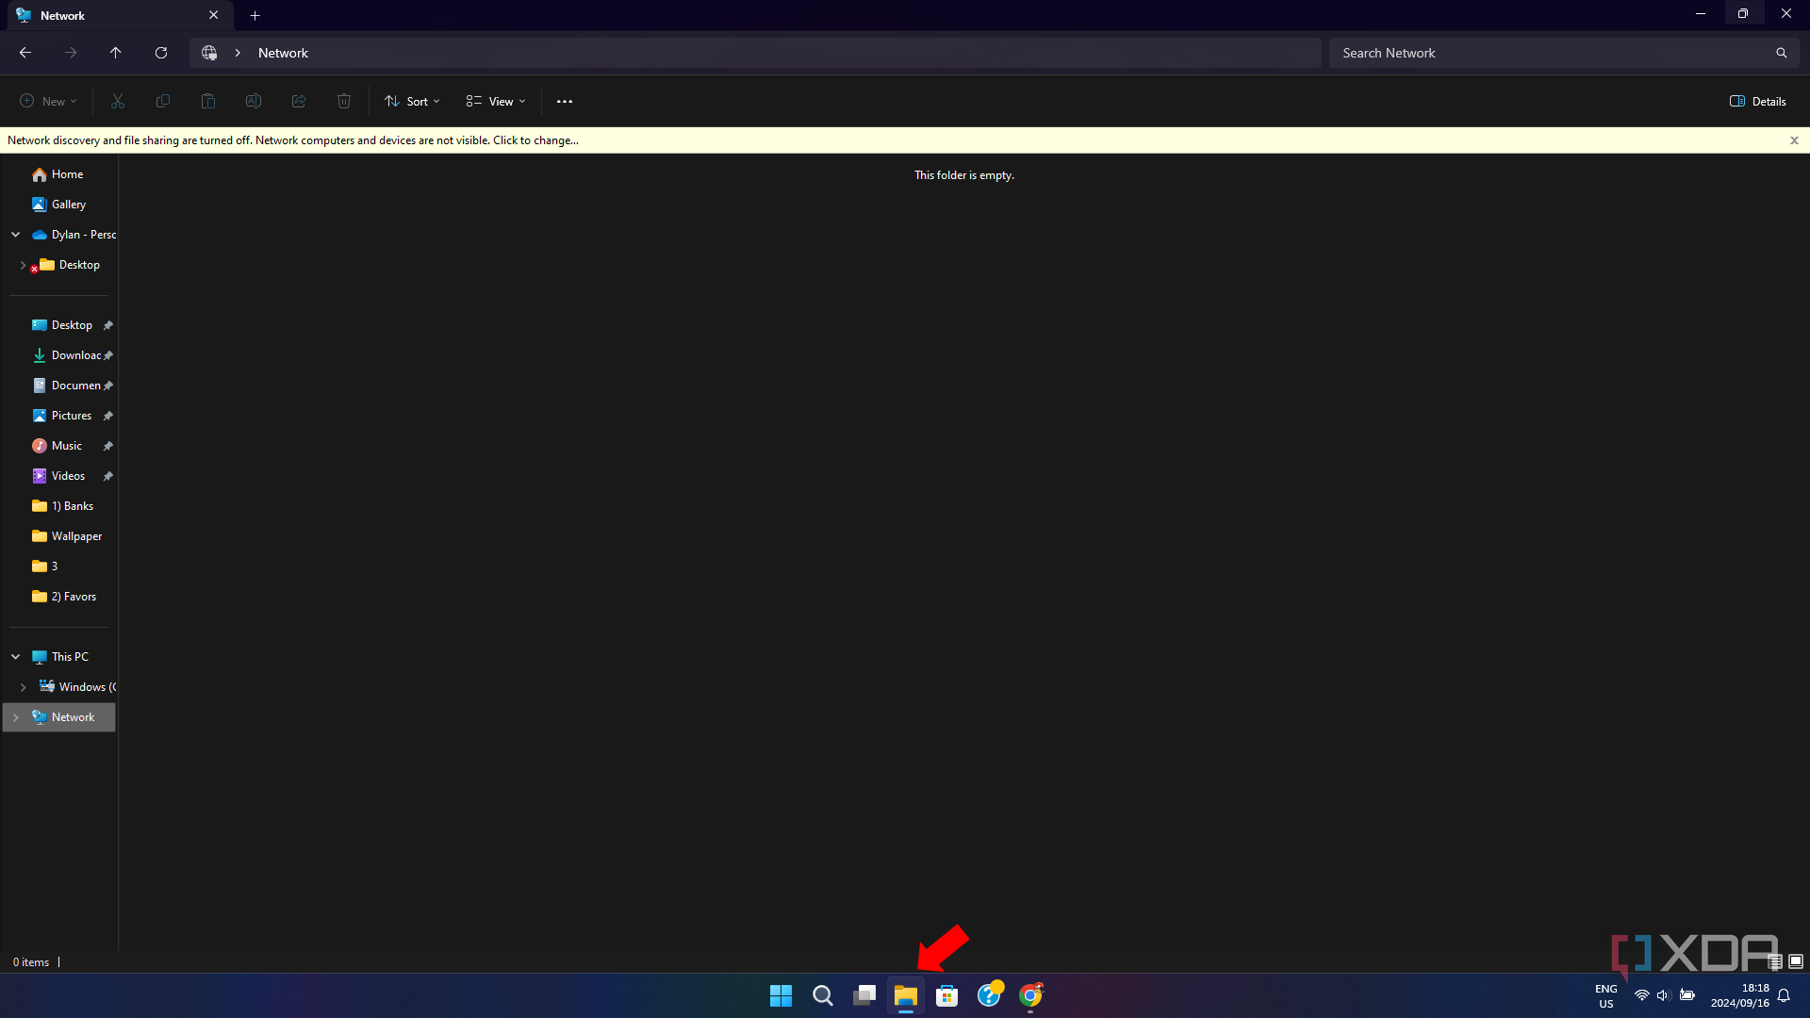Viewport: 1810px width, 1018px height.
Task: Toggle the Details pane
Action: [1757, 101]
